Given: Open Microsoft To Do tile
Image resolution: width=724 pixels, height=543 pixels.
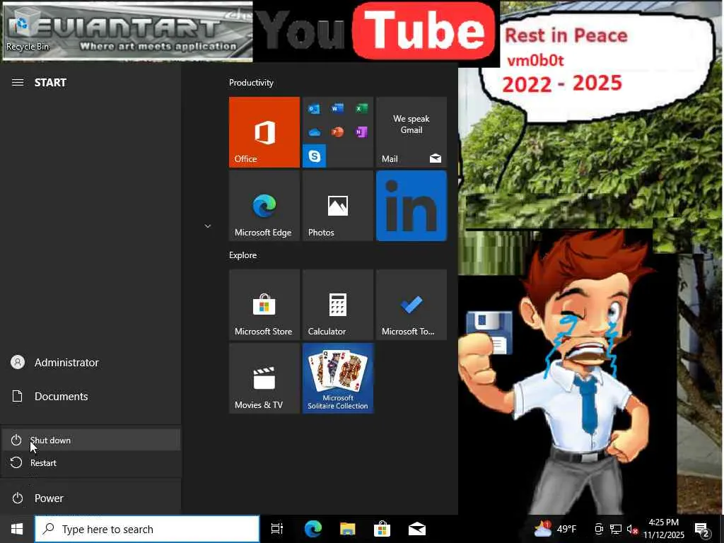Looking at the screenshot, I should tap(411, 305).
